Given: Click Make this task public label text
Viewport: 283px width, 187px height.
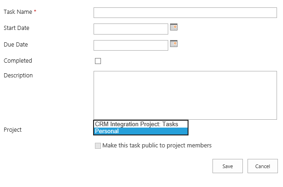Looking at the screenshot, I should click(157, 146).
